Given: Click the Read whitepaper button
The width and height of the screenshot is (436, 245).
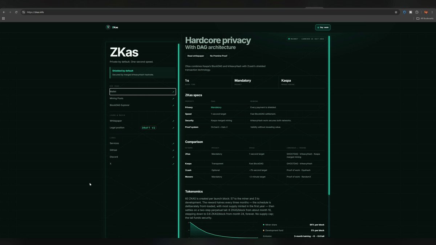Looking at the screenshot, I should coord(195,56).
